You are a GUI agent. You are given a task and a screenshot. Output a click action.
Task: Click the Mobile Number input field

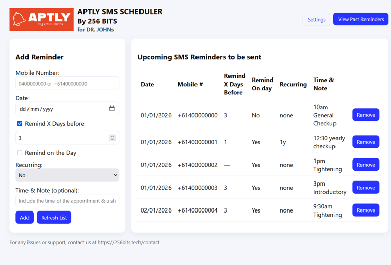click(67, 84)
